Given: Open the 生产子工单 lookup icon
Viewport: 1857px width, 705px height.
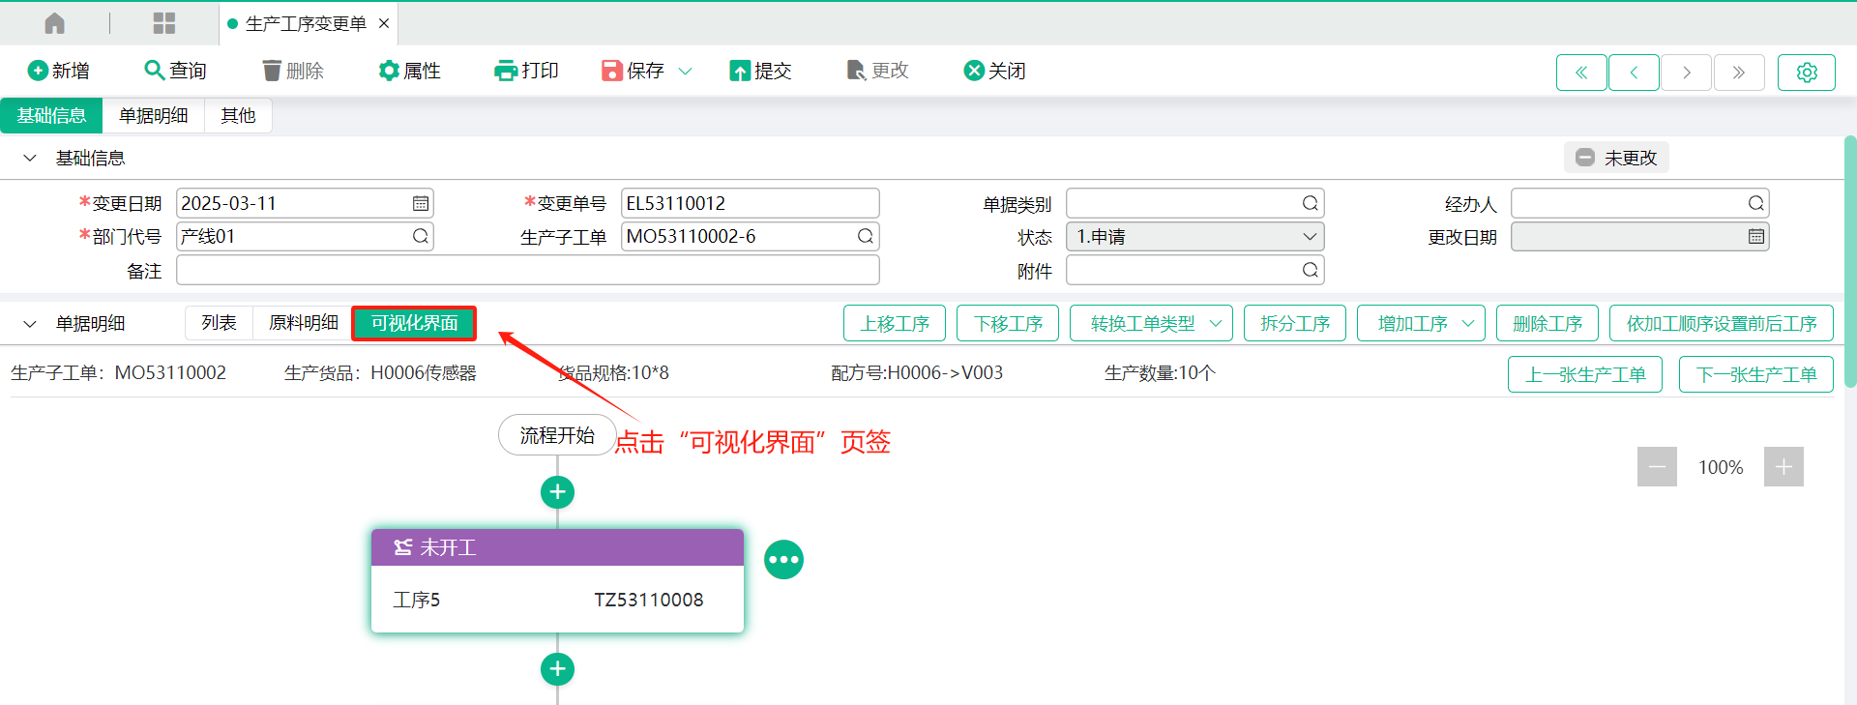Looking at the screenshot, I should 866,236.
